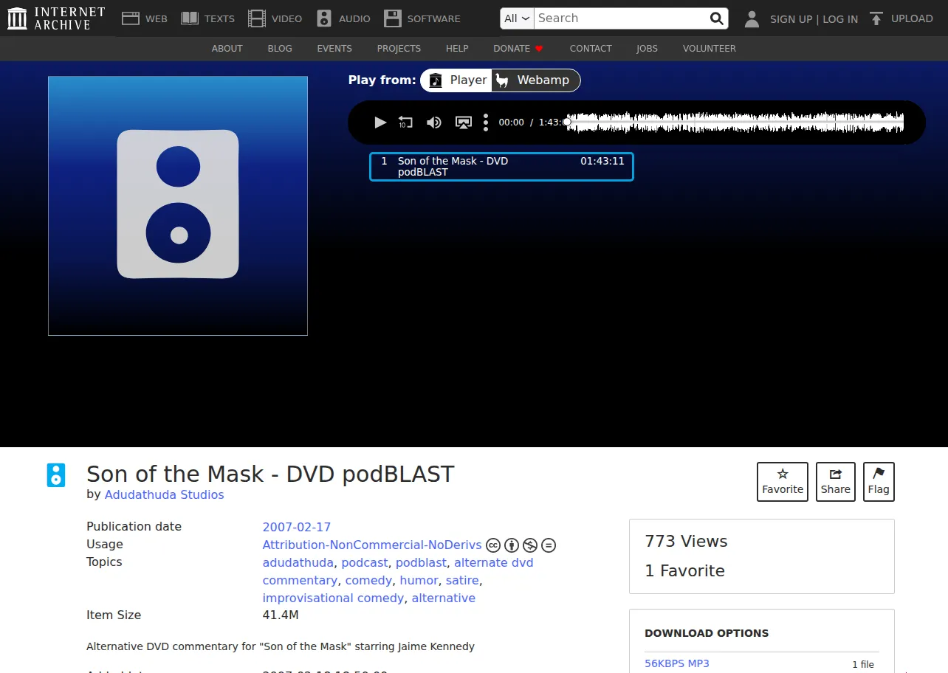Open the Audio speaker icon in navbar

[324, 18]
